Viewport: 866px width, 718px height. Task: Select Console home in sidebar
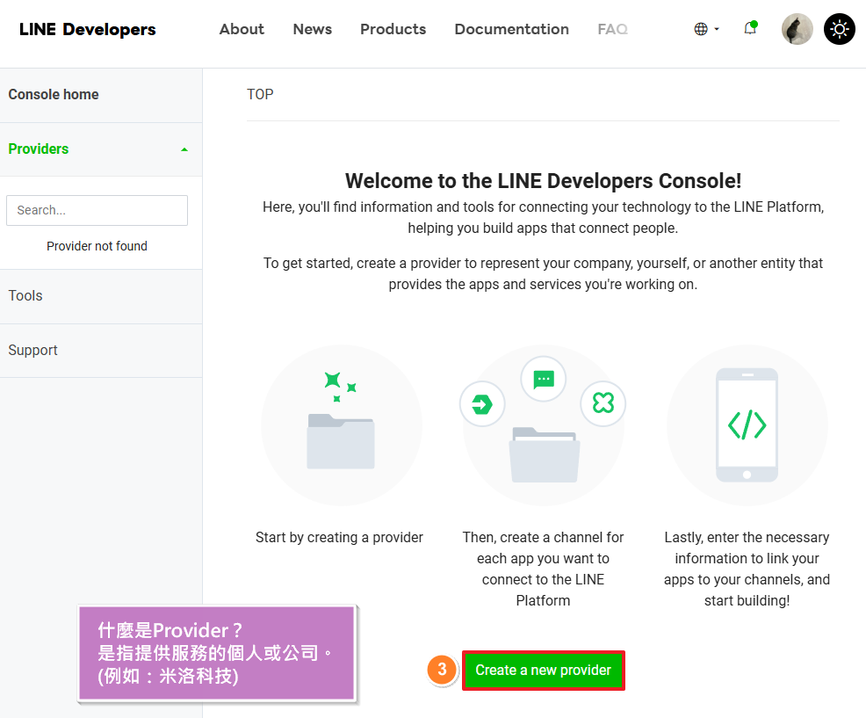tap(54, 95)
